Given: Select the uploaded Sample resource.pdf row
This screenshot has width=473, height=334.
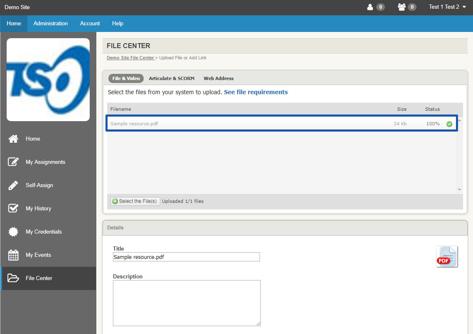Looking at the screenshot, I should (249, 124).
